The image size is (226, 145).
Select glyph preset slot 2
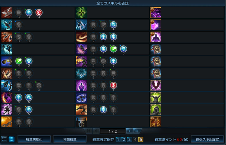[124, 139]
